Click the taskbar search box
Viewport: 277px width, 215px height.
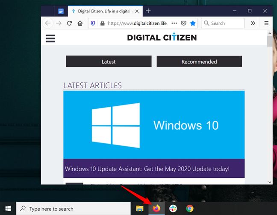pos(74,209)
